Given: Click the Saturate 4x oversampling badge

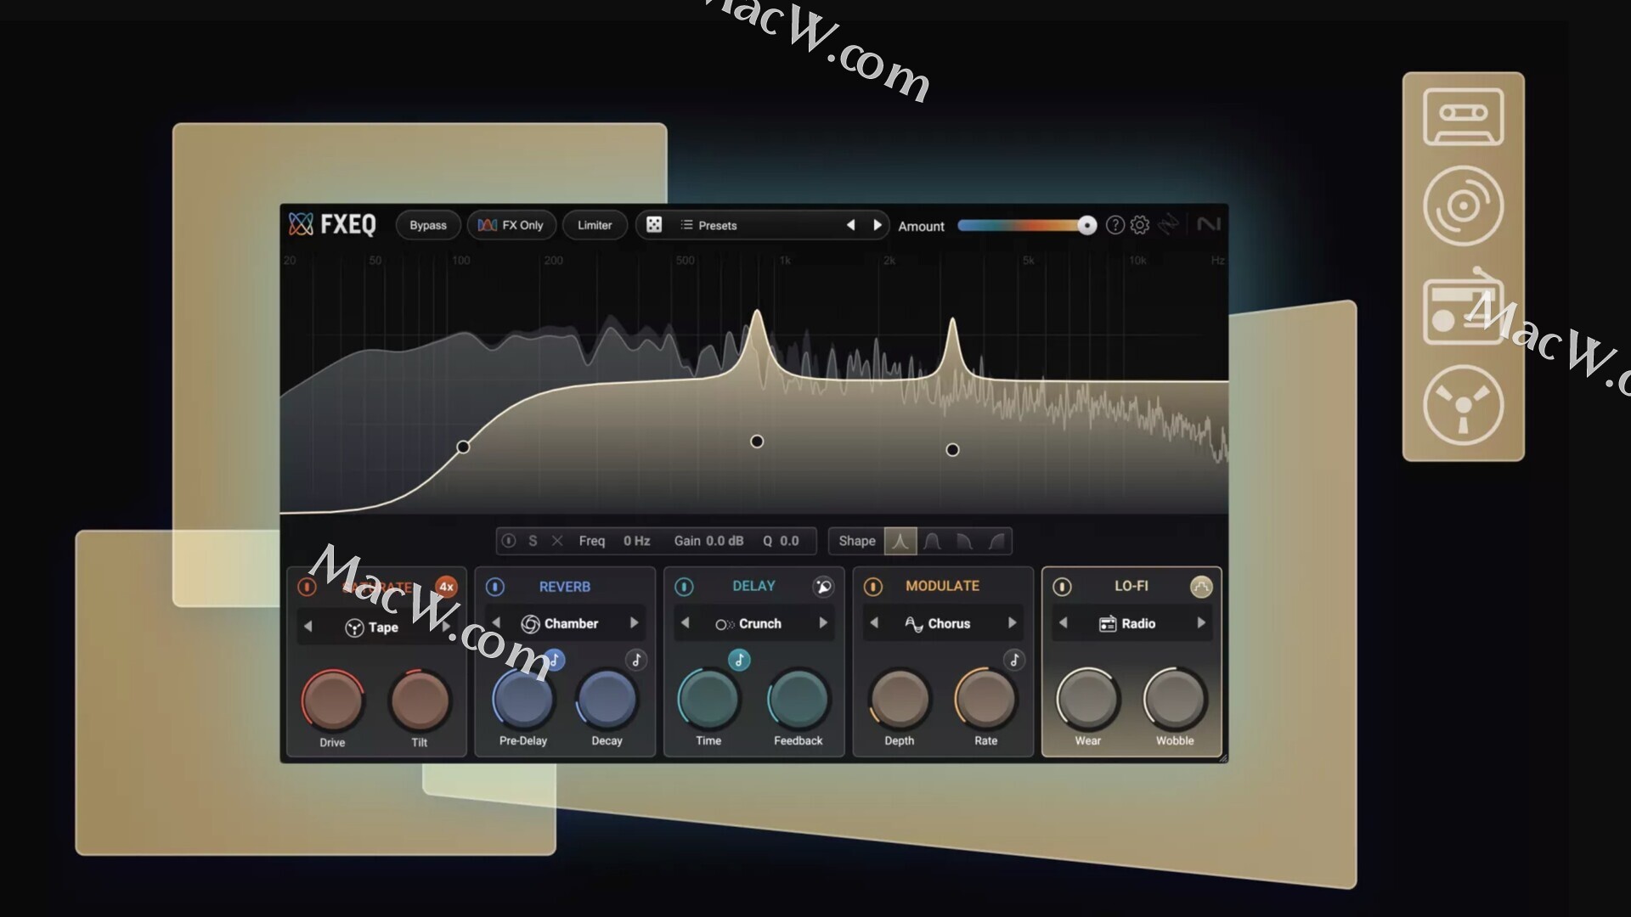Looking at the screenshot, I should tap(446, 587).
